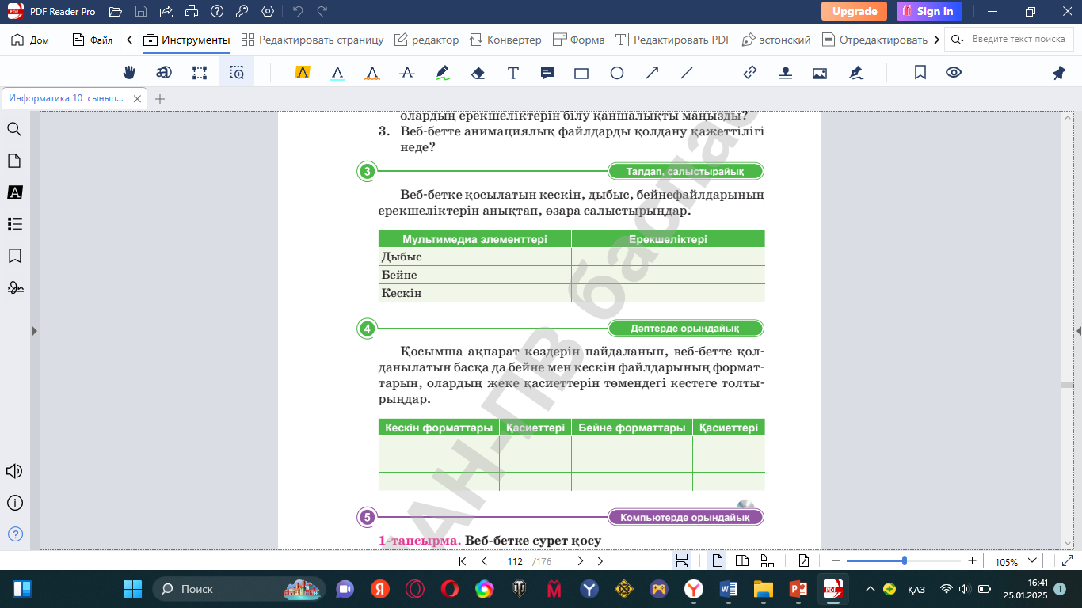Print the current document
1082x608 pixels.
(x=192, y=11)
